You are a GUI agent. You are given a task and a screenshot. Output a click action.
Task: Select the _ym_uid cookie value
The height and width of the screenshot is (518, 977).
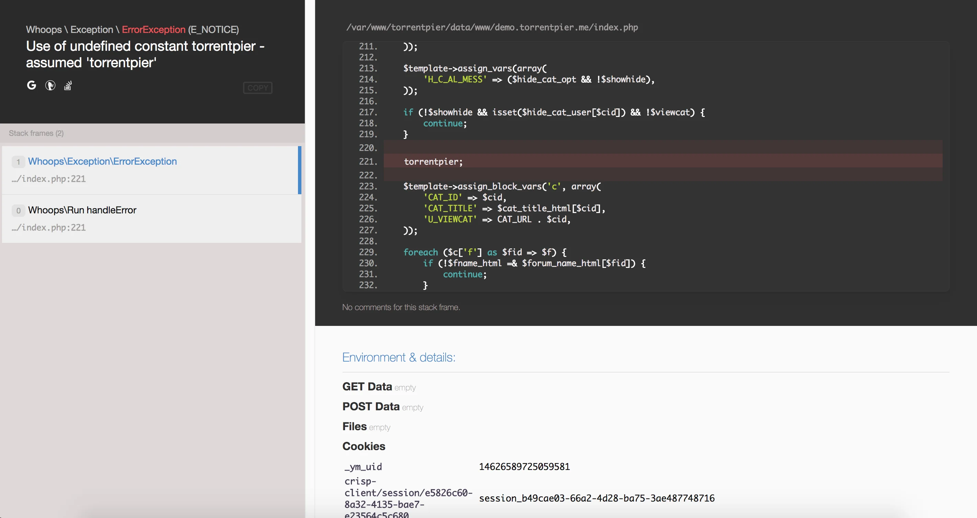click(x=524, y=467)
